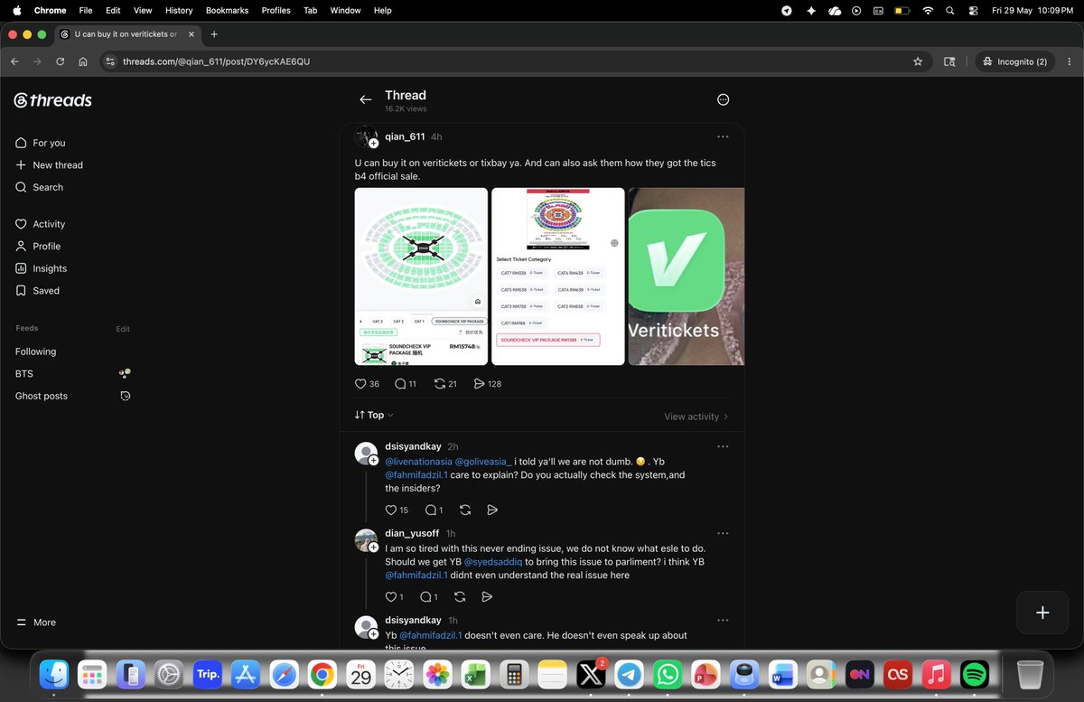View the Veritickets logo image
1084x702 pixels.
click(687, 276)
